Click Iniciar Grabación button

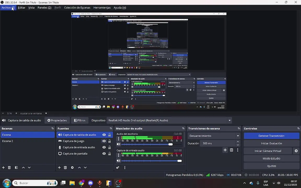271,143
